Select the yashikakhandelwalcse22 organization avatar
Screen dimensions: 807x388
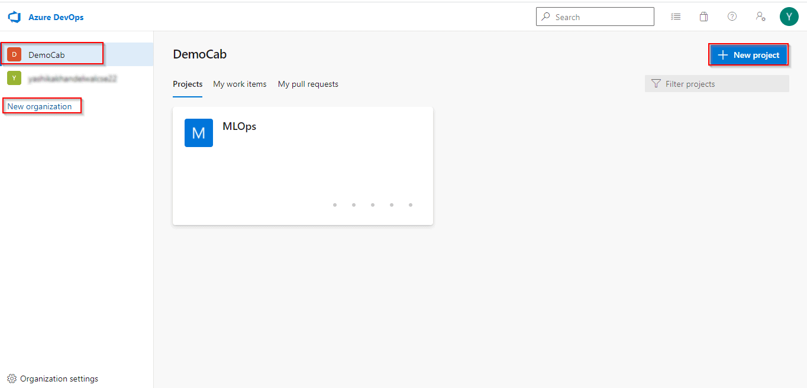coord(14,77)
